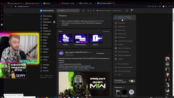Click the community avatar on the pinned post
Viewport: 174px width, 98px height.
[x=61, y=53]
